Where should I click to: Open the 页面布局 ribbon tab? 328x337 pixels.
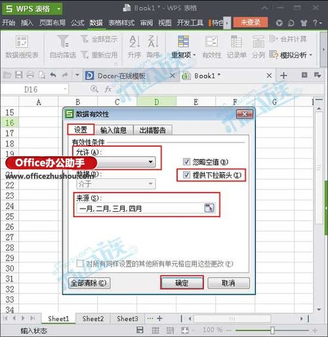point(52,23)
